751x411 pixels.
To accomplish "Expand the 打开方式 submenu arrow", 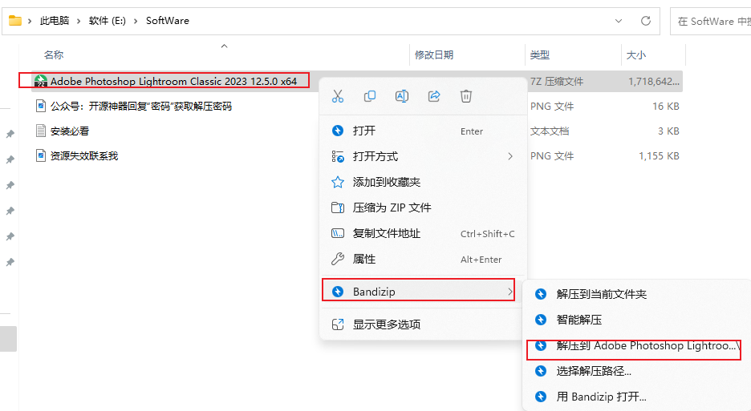I will tap(510, 156).
